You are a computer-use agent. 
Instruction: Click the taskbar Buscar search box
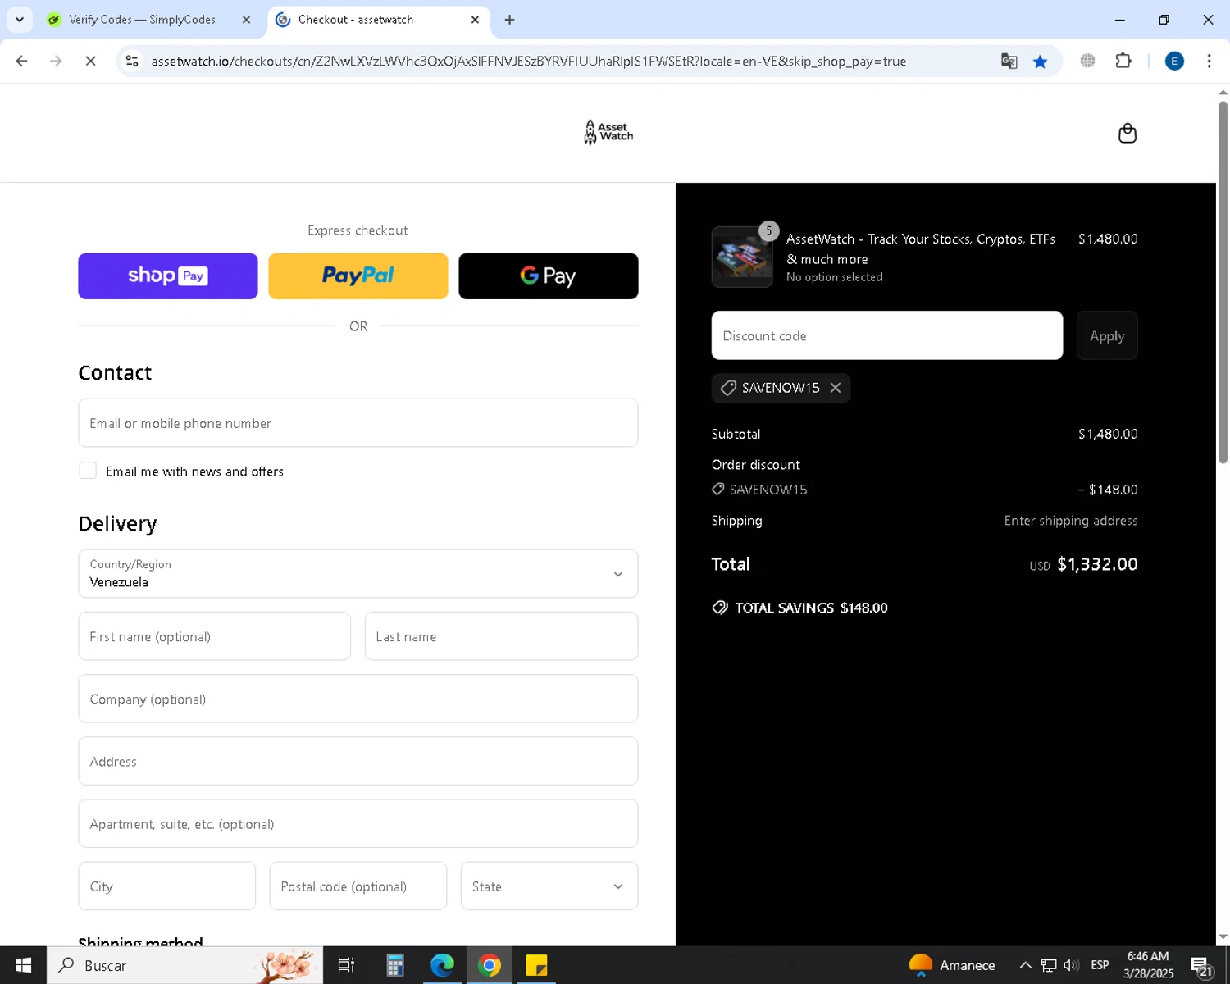coord(184,965)
